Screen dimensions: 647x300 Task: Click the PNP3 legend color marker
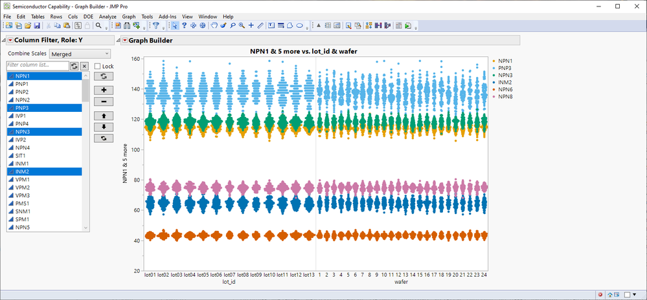tap(494, 68)
